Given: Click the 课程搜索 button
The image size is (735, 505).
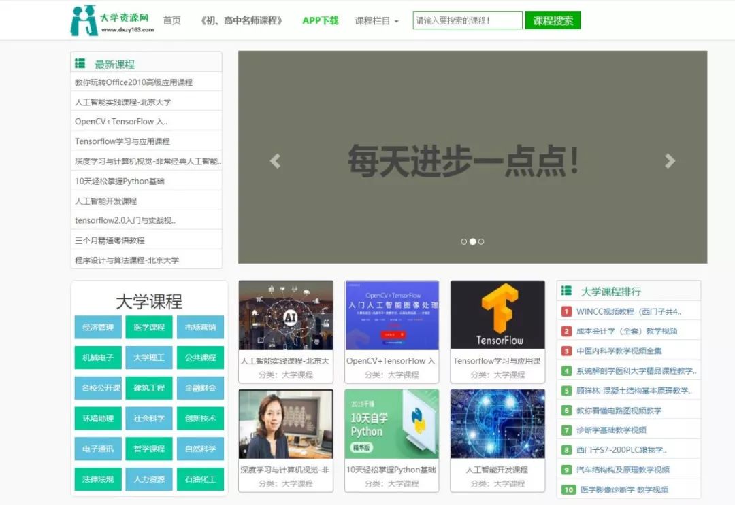Looking at the screenshot, I should [553, 20].
